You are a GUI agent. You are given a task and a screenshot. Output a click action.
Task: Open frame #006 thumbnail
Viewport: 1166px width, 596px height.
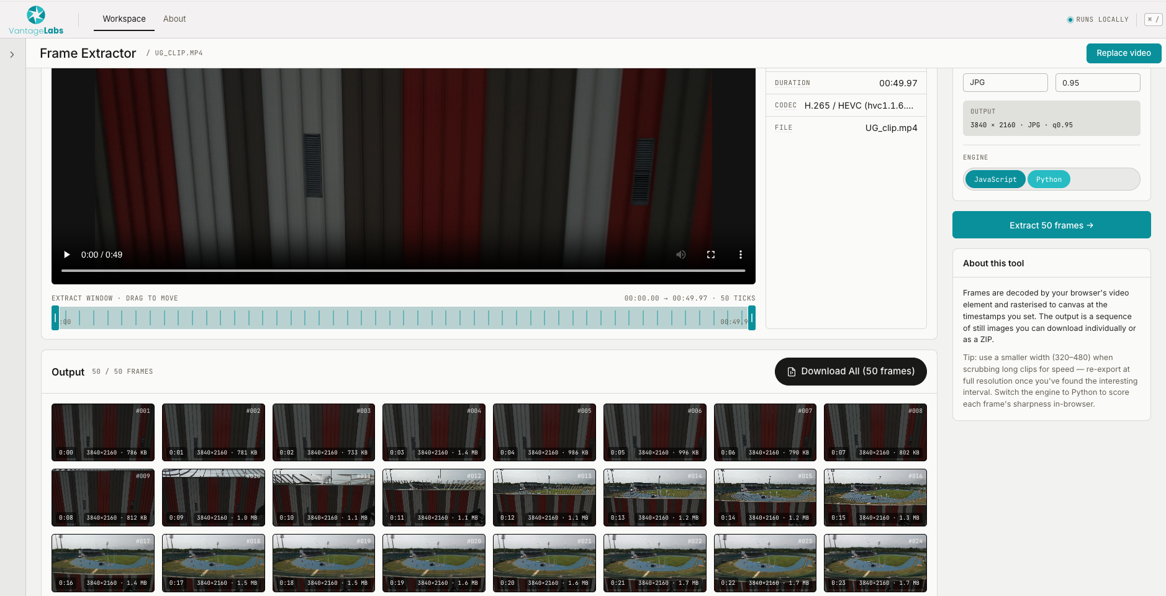[x=655, y=432]
